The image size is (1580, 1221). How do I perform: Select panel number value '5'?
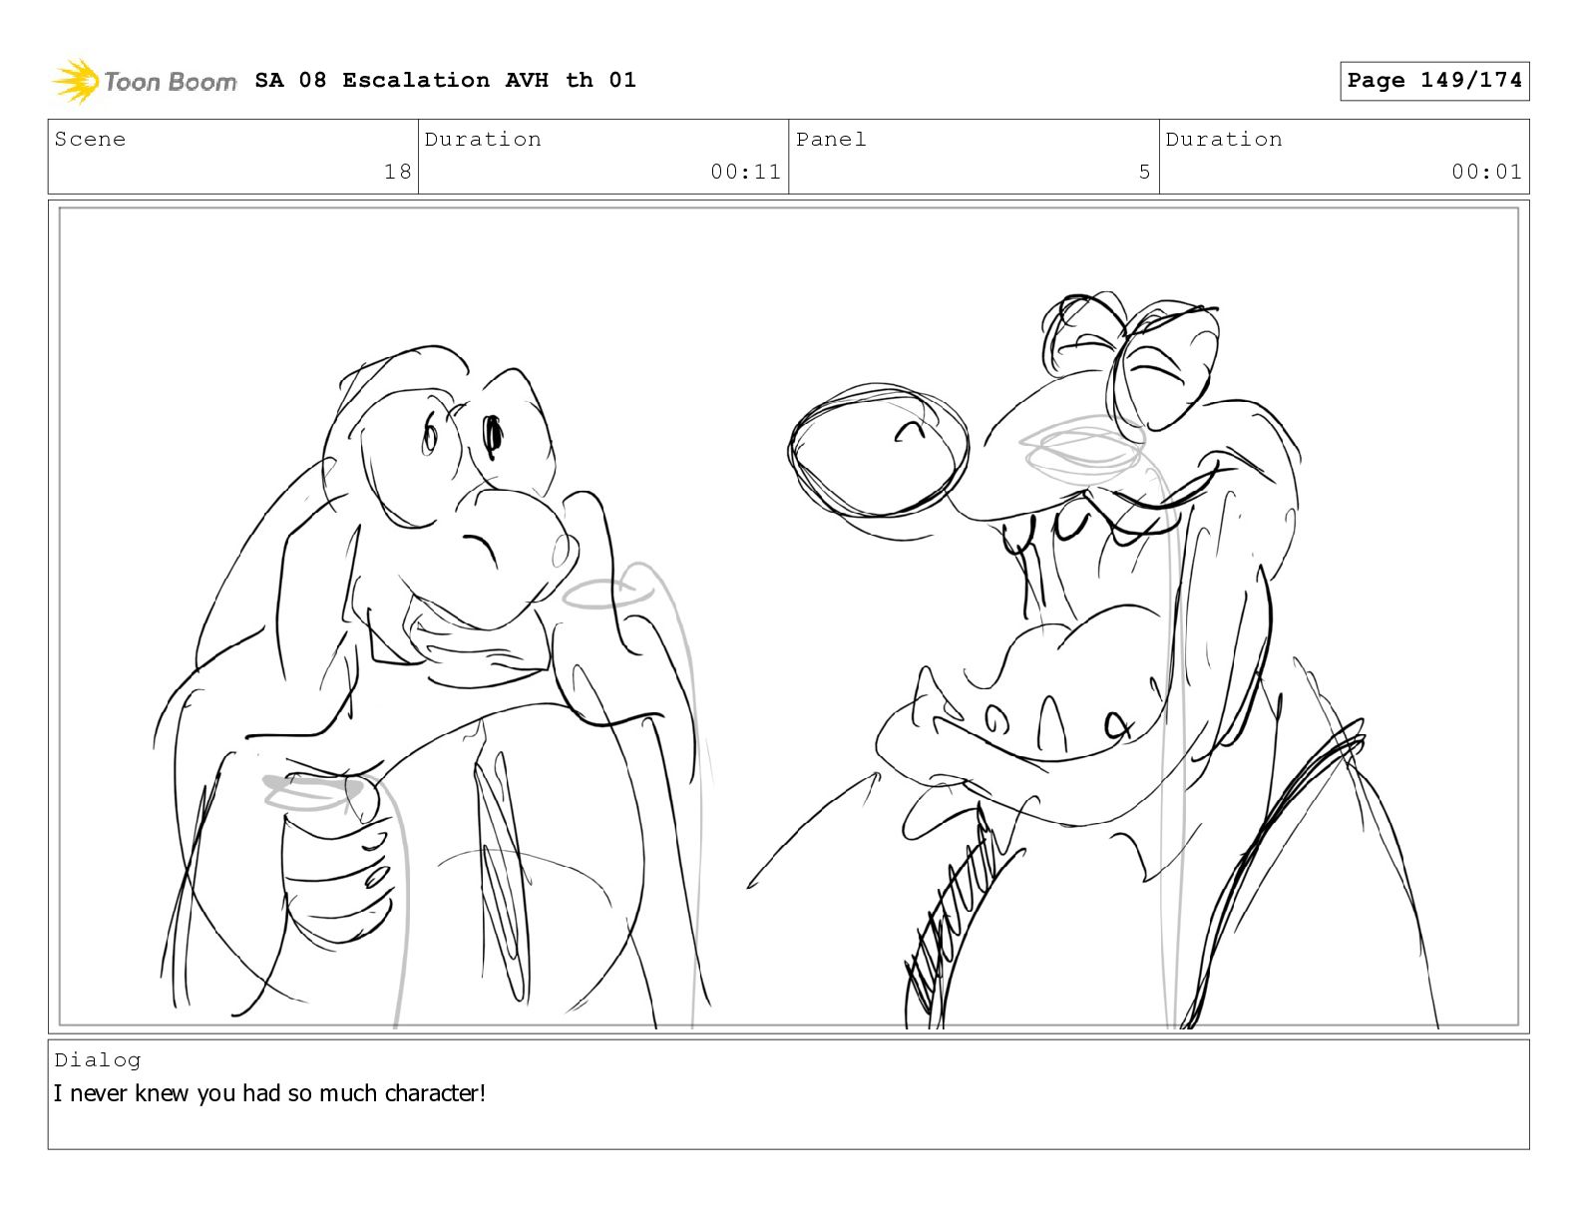[1145, 172]
